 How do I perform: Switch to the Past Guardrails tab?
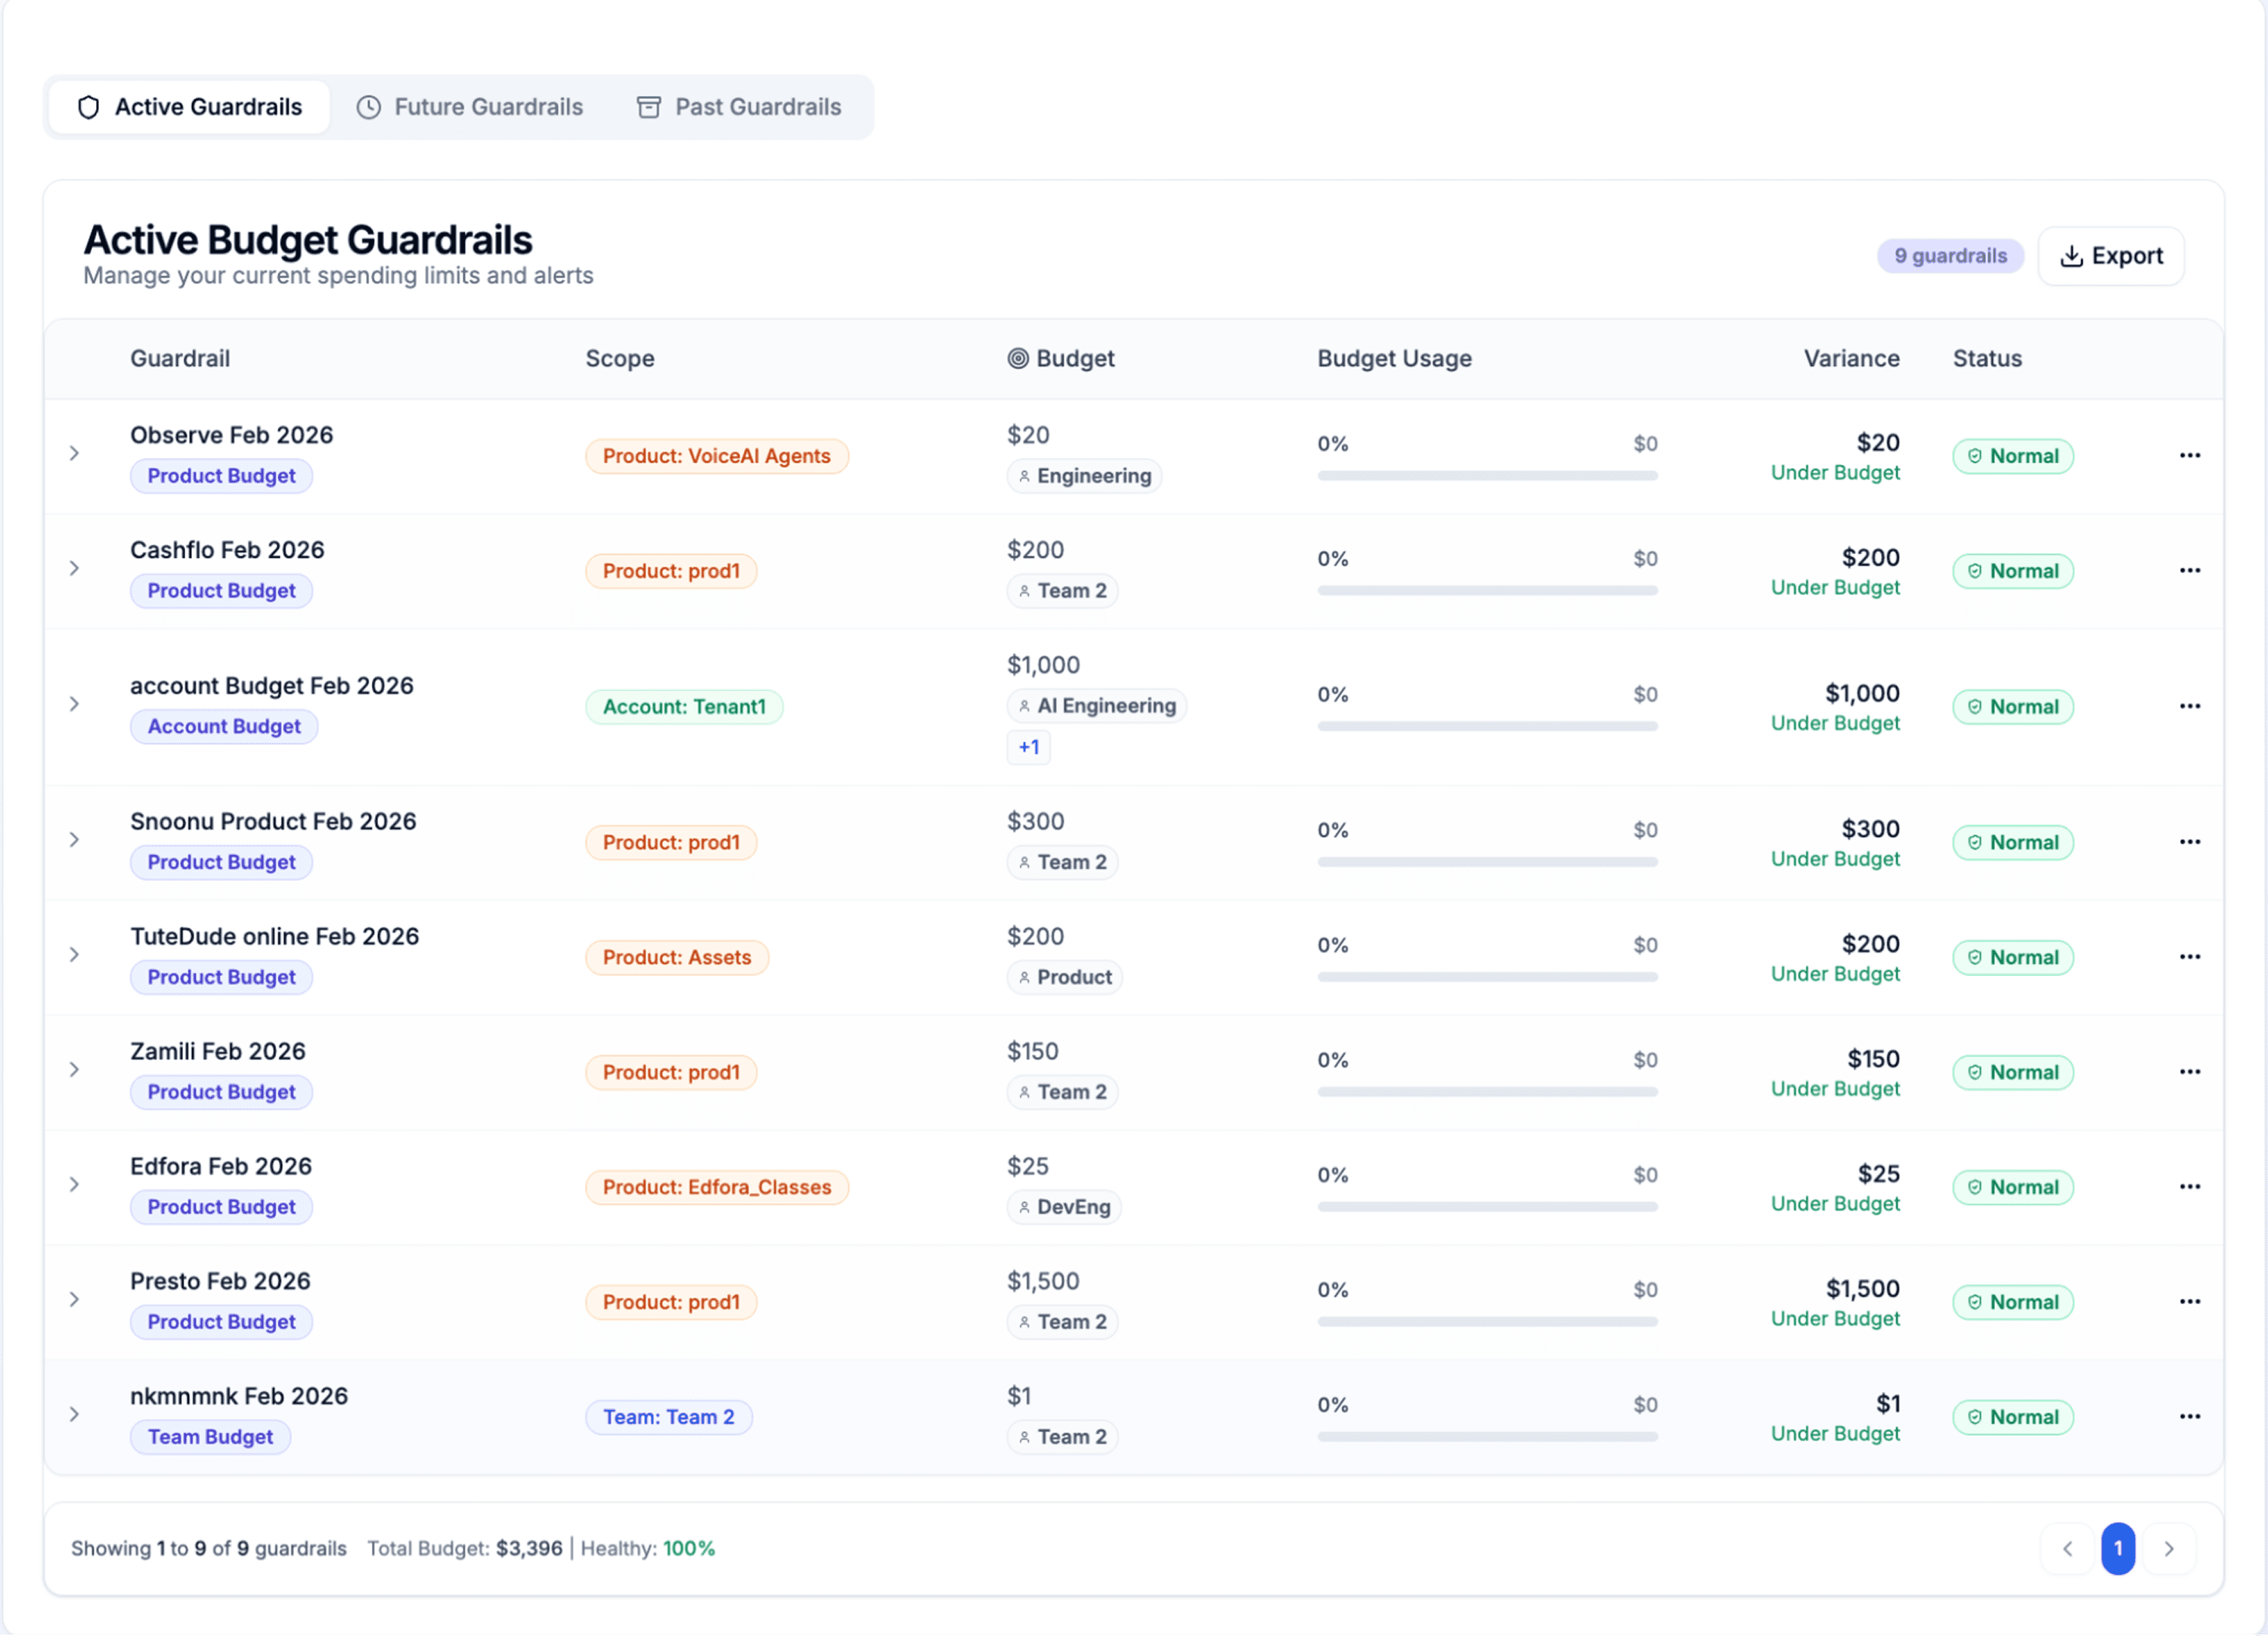pyautogui.click(x=739, y=107)
